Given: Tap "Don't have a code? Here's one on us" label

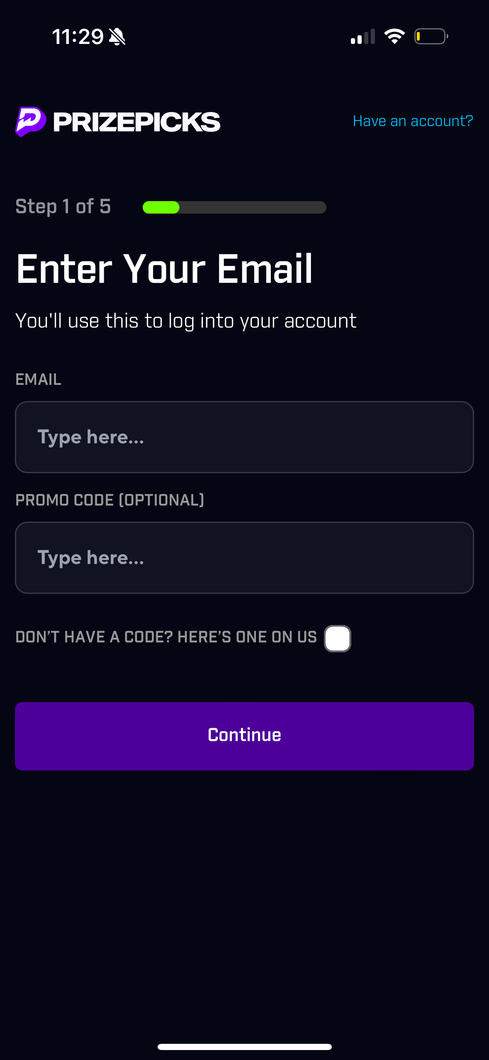Looking at the screenshot, I should (x=166, y=637).
